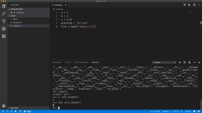Click the "Welcome" string on line 4

(82, 23)
